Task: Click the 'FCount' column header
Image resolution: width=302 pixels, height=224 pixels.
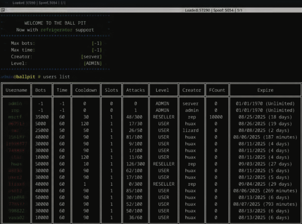Action: [x=217, y=90]
